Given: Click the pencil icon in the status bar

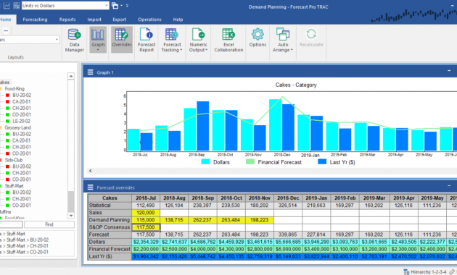Looking at the screenshot, I should [x=452, y=272].
